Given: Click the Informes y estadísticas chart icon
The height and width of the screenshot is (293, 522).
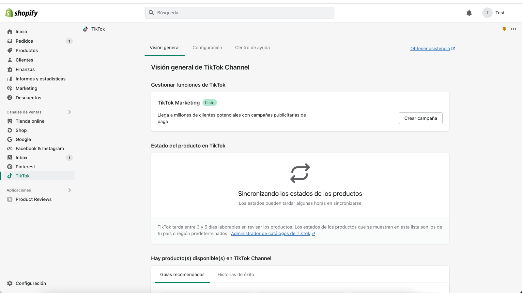Looking at the screenshot, I should tap(10, 79).
